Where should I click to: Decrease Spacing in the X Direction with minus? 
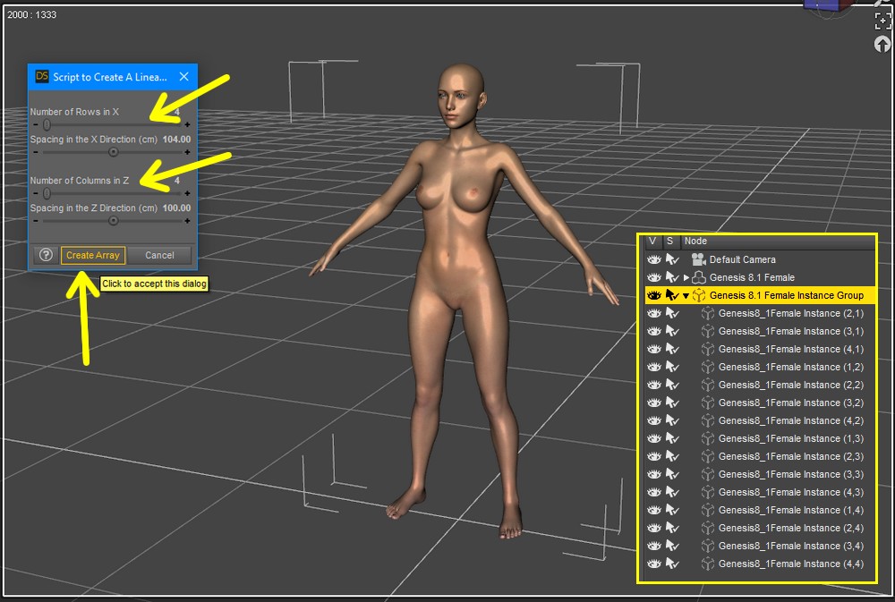point(36,152)
